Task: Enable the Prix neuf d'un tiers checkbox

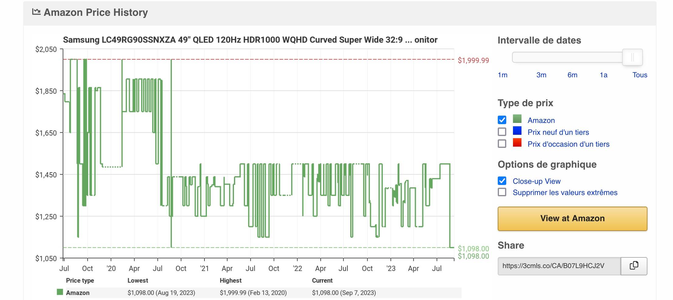Action: tap(502, 132)
